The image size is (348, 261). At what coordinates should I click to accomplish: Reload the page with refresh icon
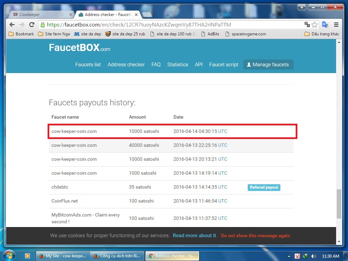tap(32, 24)
